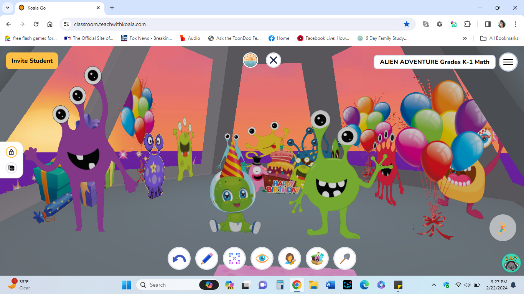
Task: Toggle the Eye visibility tool
Action: 262,258
